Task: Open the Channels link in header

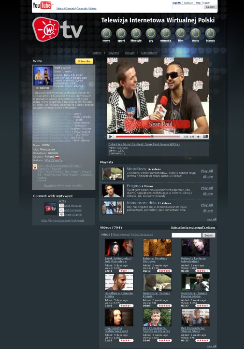Action: pyautogui.click(x=70, y=9)
